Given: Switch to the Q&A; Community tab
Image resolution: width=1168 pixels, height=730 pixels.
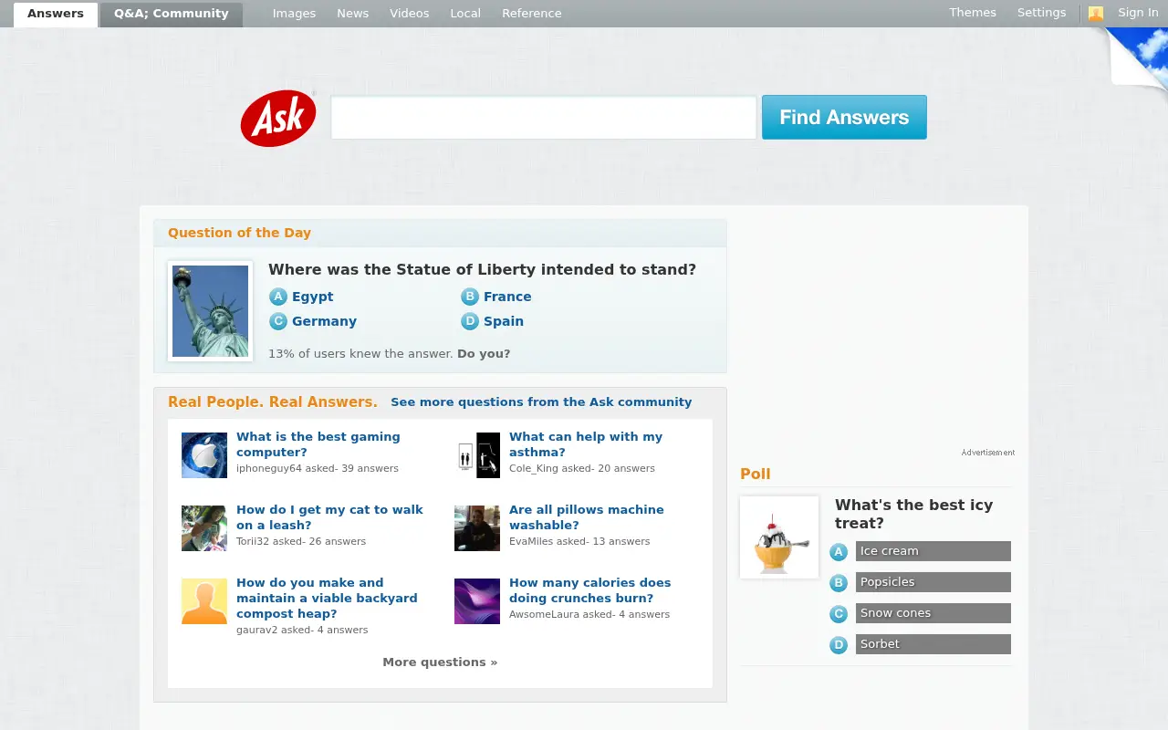Looking at the screenshot, I should point(172,15).
